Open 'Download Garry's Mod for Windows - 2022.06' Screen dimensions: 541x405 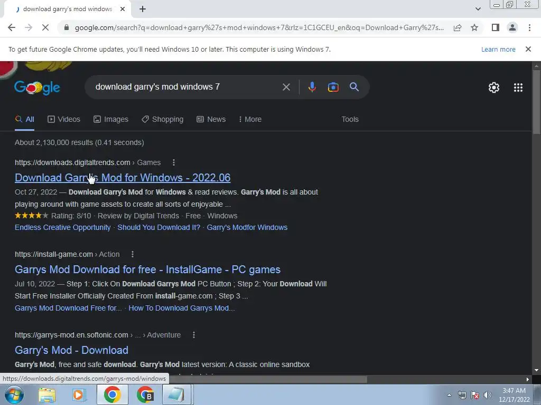pos(123,178)
